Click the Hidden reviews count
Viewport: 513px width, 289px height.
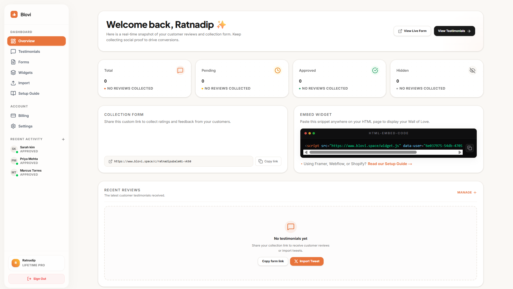click(x=398, y=81)
